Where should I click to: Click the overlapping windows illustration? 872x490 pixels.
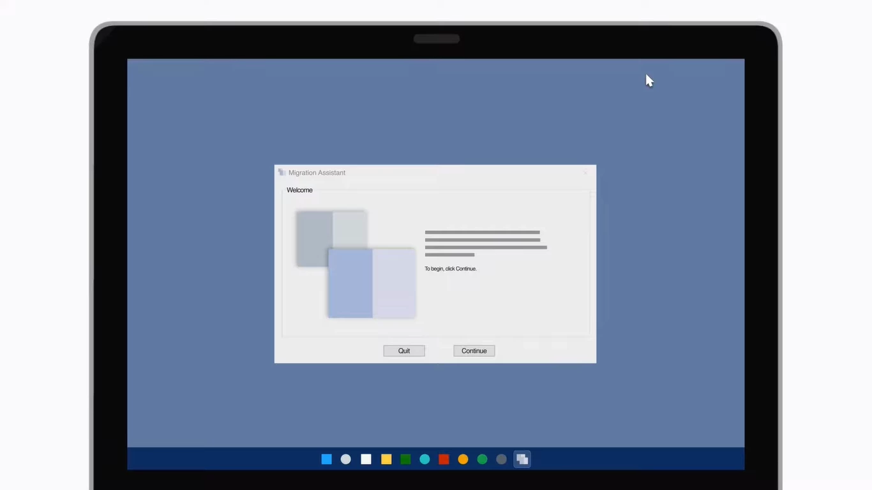(356, 264)
